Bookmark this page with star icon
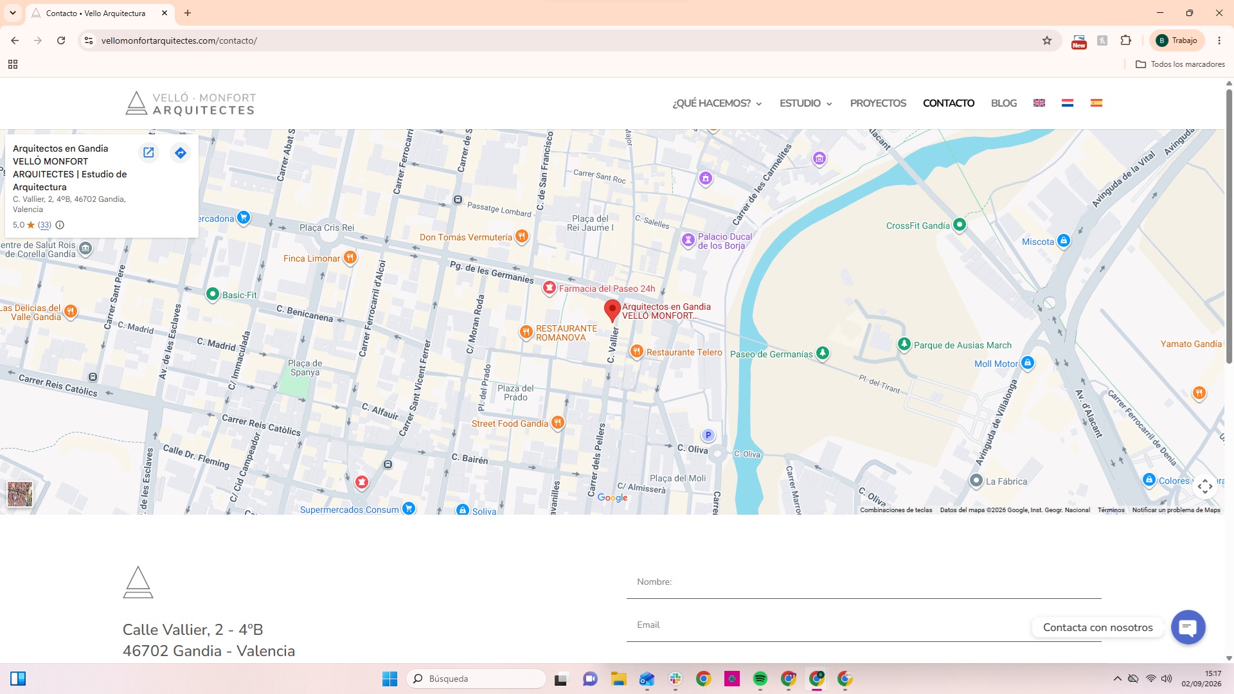Image resolution: width=1234 pixels, height=694 pixels. point(1047,40)
